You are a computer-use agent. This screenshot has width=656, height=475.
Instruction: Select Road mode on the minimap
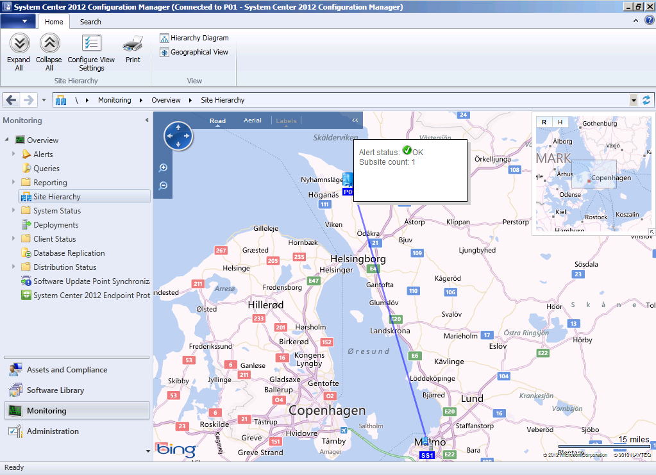544,122
